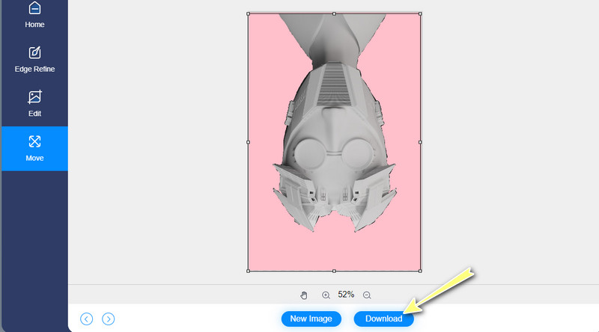Click the bottom-right crop corner handle

(x=420, y=271)
